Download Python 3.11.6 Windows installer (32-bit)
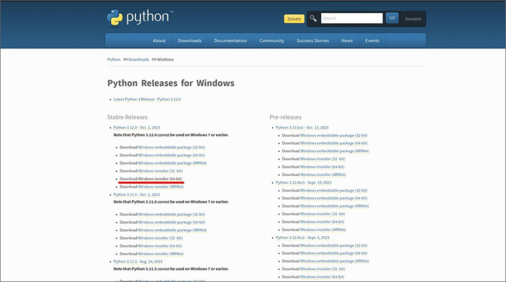Viewport: 506px width, 282px height. tap(160, 238)
